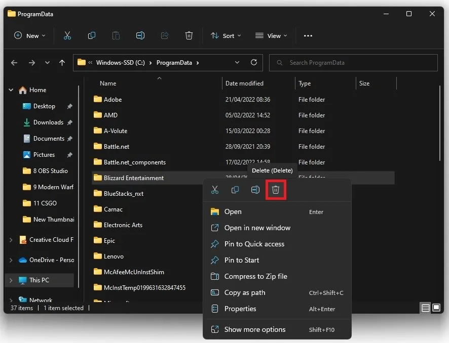
Task: Click the Delete trash icon in context menu
Action: point(276,190)
